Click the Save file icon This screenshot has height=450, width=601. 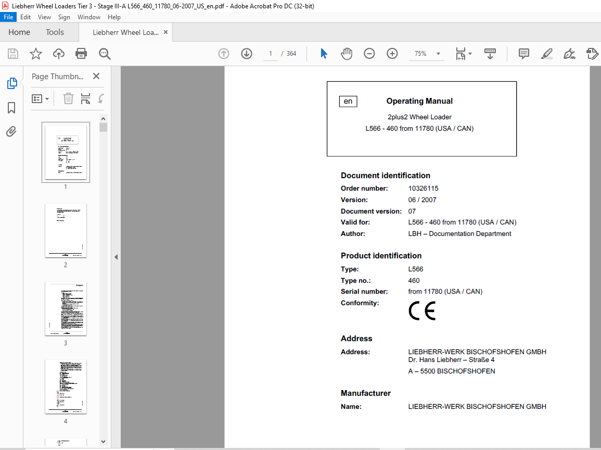pyautogui.click(x=13, y=54)
